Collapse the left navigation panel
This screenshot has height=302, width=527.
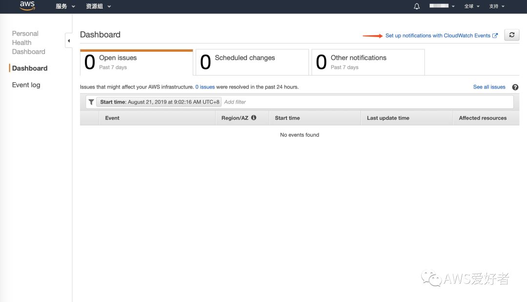point(68,41)
